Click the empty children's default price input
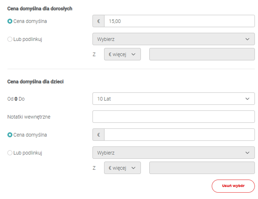Screen dimensions: 258x199 [x=179, y=135]
